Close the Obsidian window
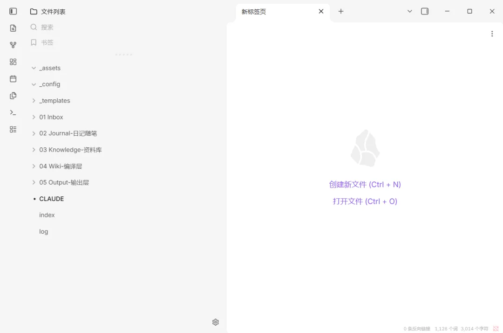503x333 pixels. [x=492, y=12]
